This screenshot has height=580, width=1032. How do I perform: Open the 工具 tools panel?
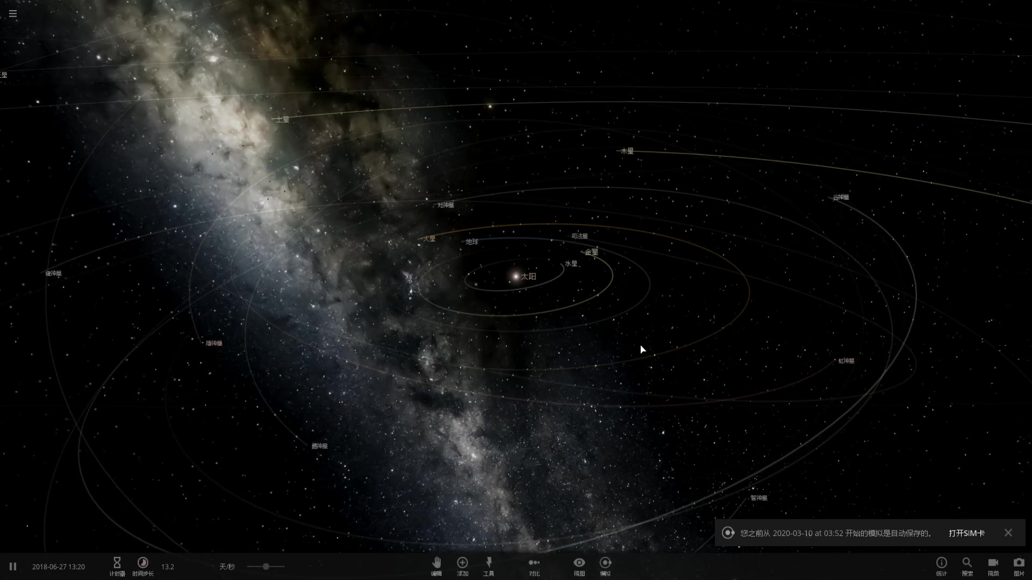pyautogui.click(x=489, y=567)
